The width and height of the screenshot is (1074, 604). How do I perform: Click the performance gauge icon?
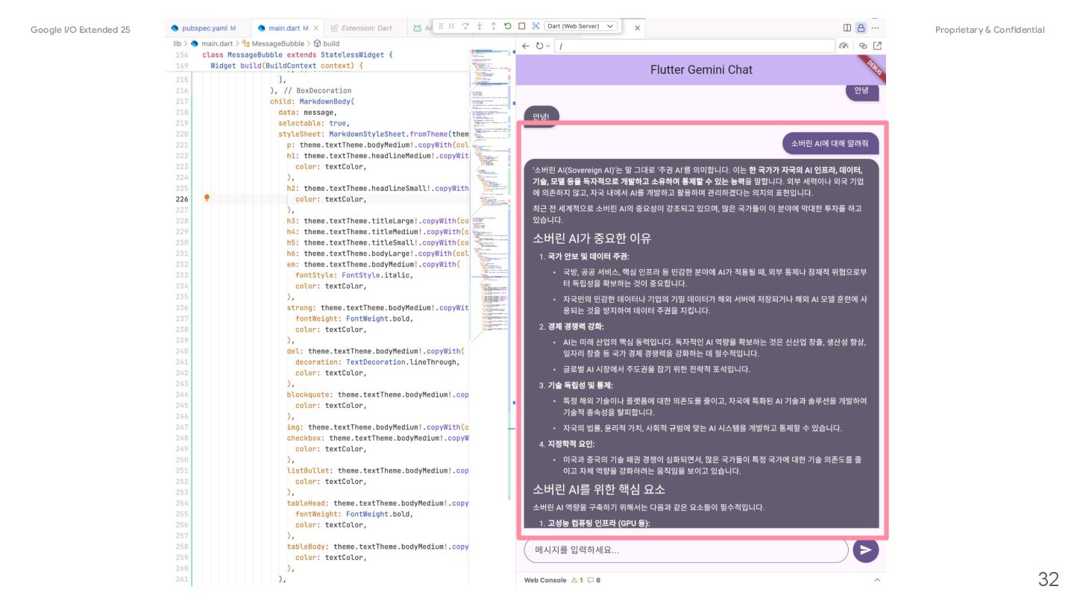click(844, 46)
